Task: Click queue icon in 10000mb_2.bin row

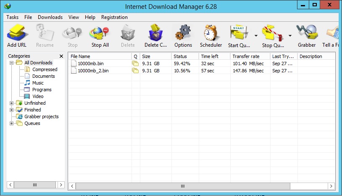Action: point(135,71)
